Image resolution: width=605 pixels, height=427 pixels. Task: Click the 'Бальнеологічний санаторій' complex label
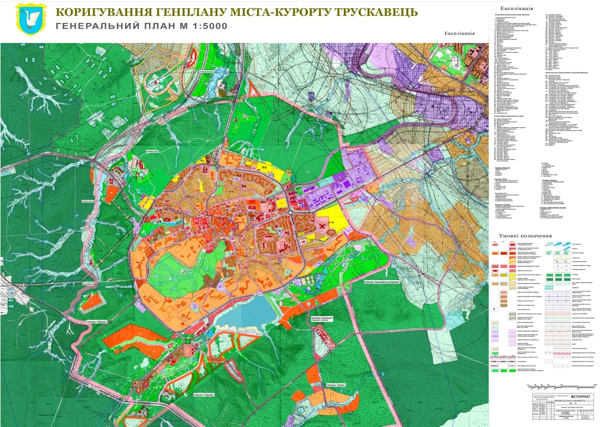coord(382,282)
